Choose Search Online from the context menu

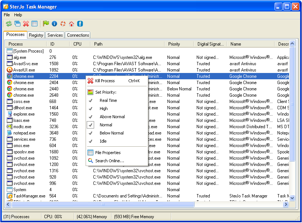tap(110, 162)
